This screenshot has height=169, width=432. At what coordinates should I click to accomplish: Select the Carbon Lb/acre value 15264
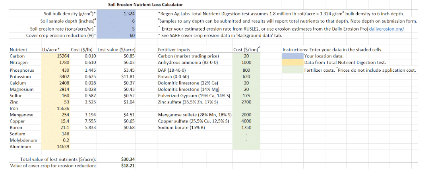tap(55, 56)
